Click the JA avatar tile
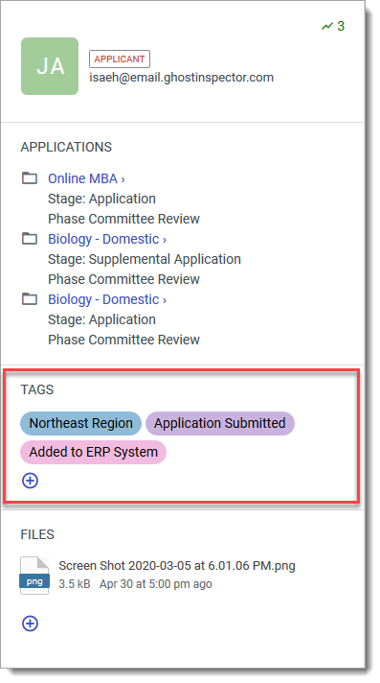Viewport: 380px width, 683px height. pyautogui.click(x=50, y=66)
